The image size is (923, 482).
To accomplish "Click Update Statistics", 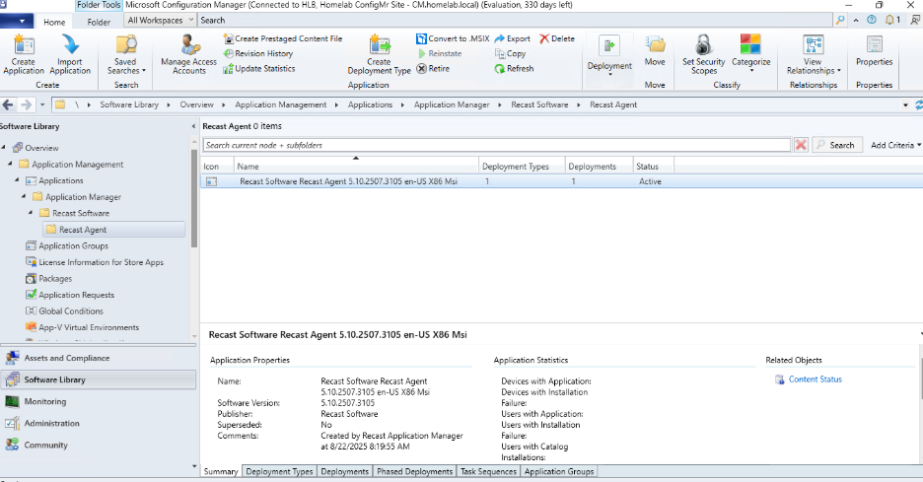I will (259, 69).
